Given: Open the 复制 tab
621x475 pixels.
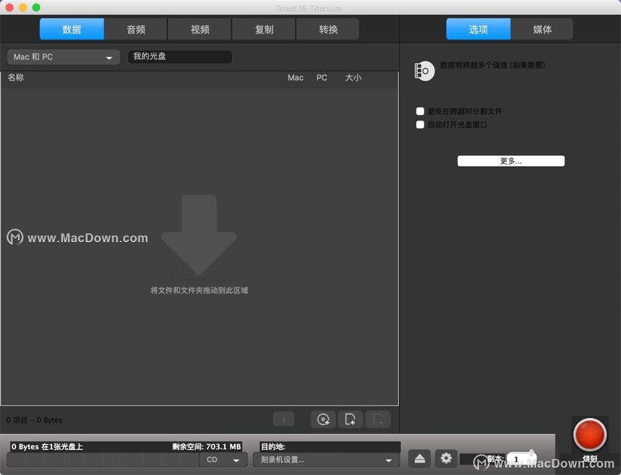Looking at the screenshot, I should tap(264, 29).
